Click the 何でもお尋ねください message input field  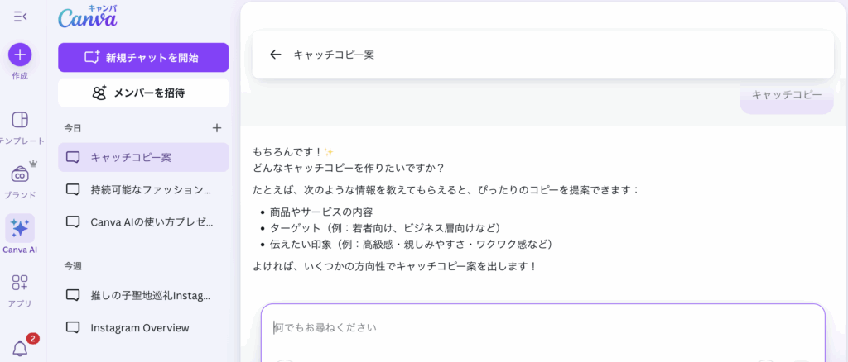click(x=542, y=328)
